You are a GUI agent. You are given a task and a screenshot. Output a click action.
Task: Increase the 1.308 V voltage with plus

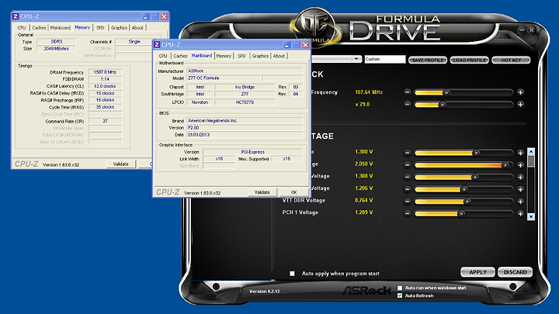click(520, 177)
